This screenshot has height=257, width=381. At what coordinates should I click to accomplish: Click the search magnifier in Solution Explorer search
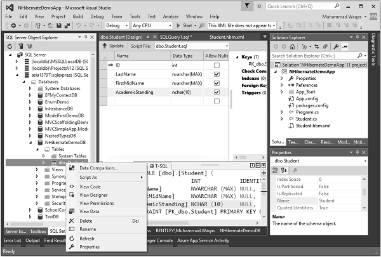pyautogui.click(x=360, y=56)
